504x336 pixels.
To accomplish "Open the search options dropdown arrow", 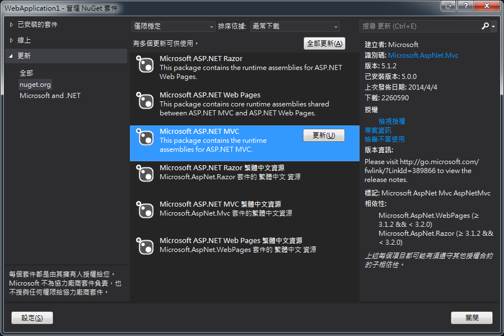I will [493, 26].
